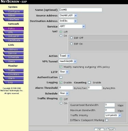The image size is (128, 131).
Task: Select NAT On radio button
Action: point(61,36)
